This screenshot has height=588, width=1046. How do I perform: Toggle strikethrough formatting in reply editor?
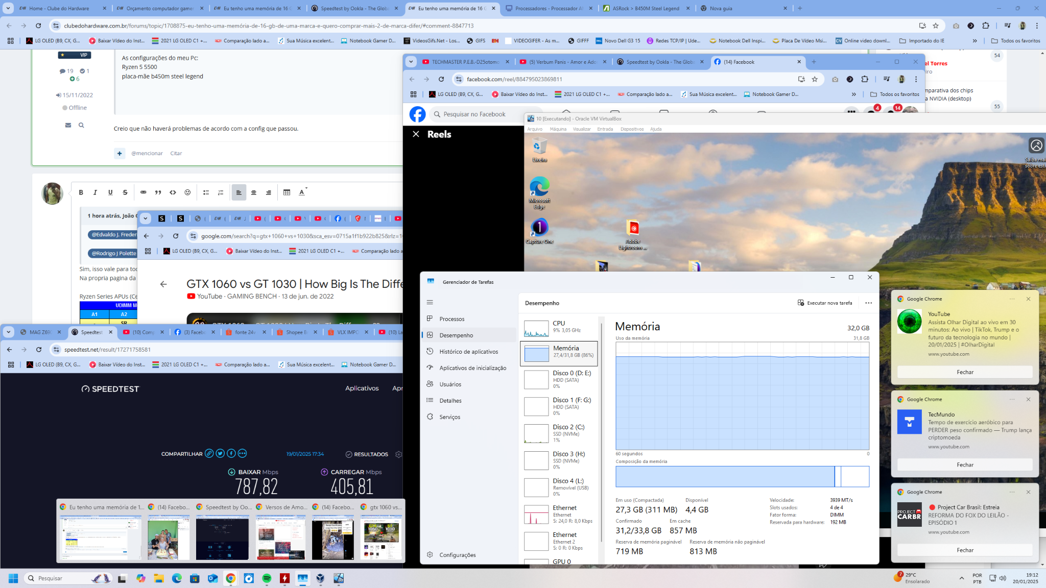point(125,192)
